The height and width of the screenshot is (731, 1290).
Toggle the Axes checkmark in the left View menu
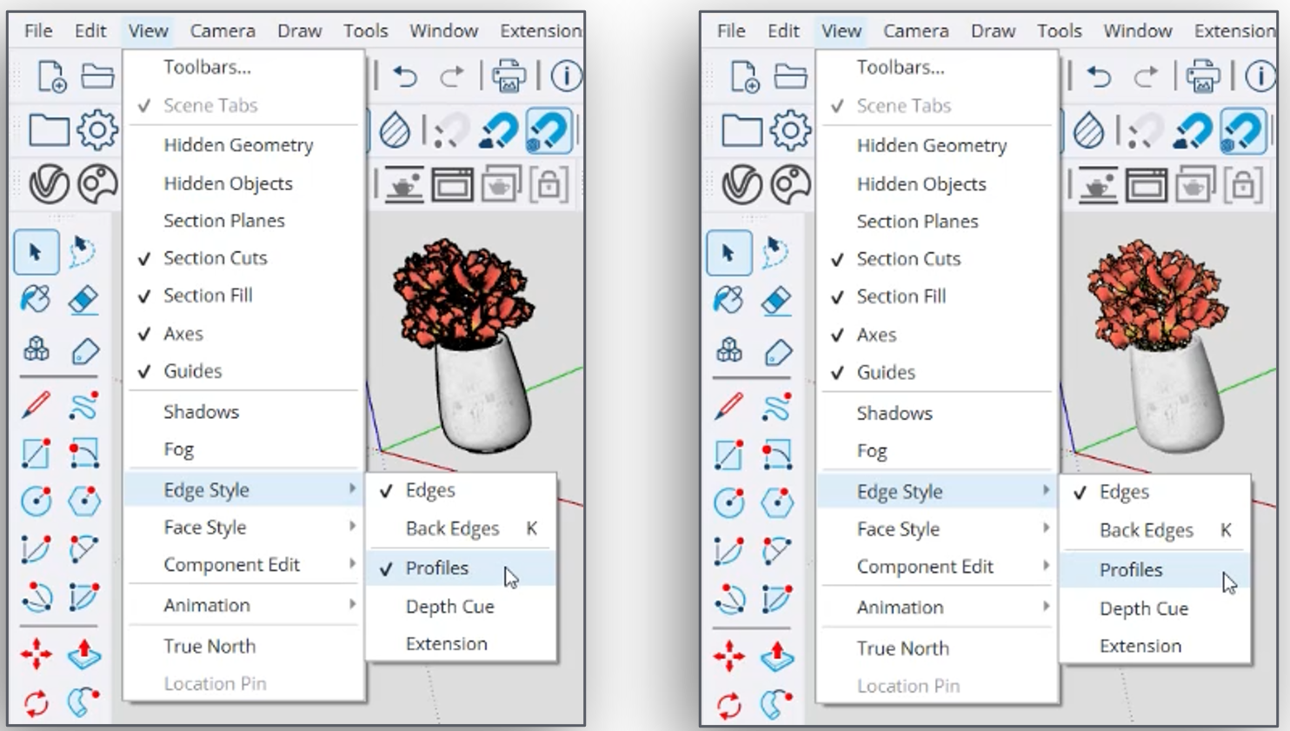coord(183,334)
